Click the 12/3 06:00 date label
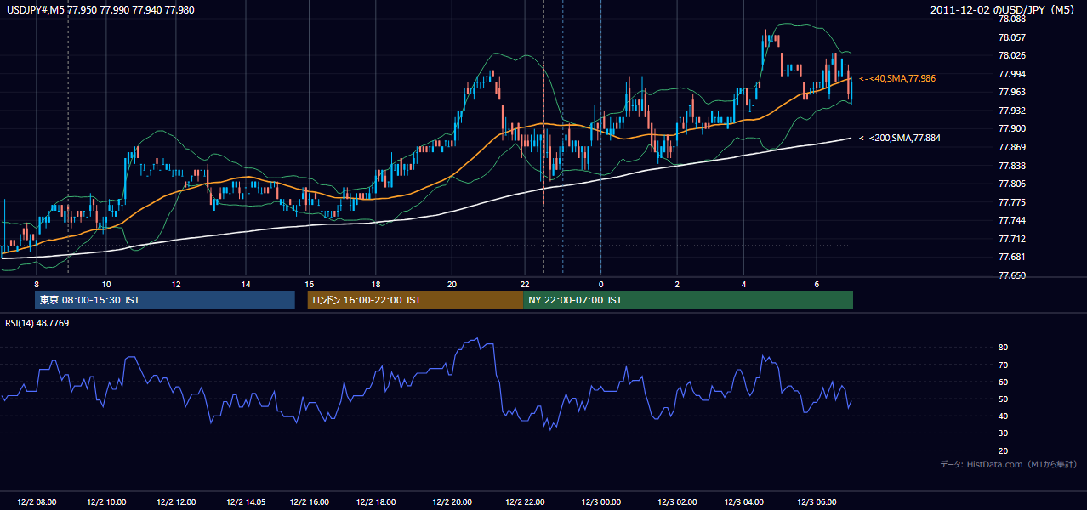 pos(817,502)
